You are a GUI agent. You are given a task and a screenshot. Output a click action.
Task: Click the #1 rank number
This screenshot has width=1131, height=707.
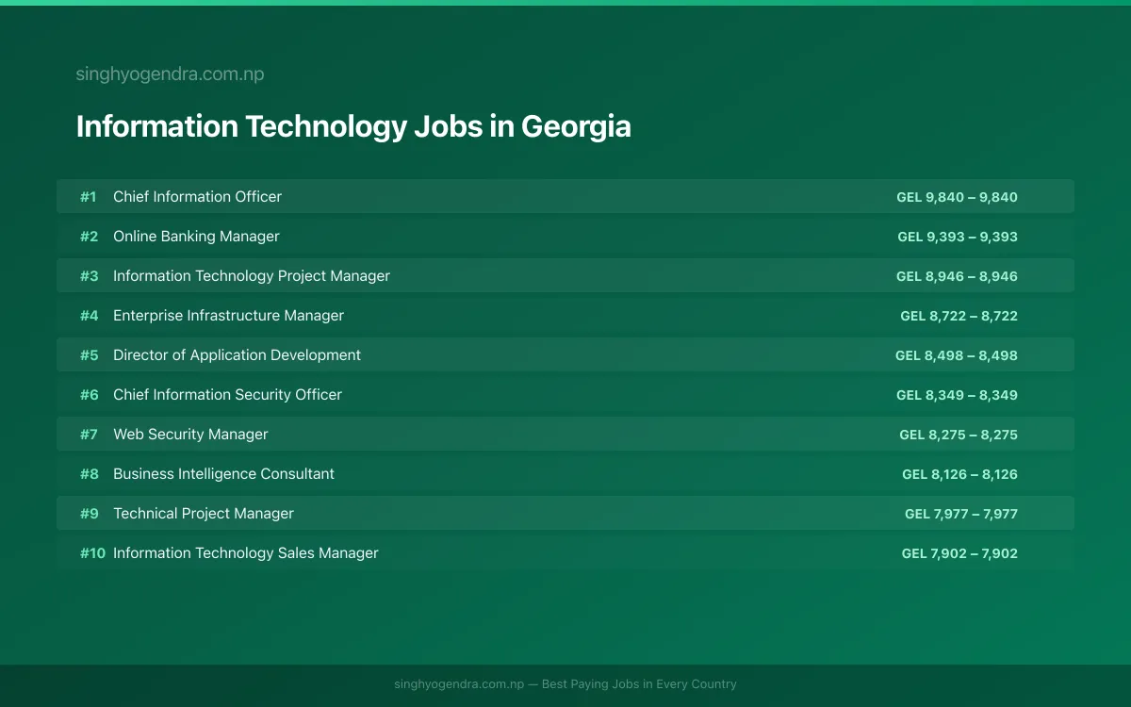click(x=88, y=197)
